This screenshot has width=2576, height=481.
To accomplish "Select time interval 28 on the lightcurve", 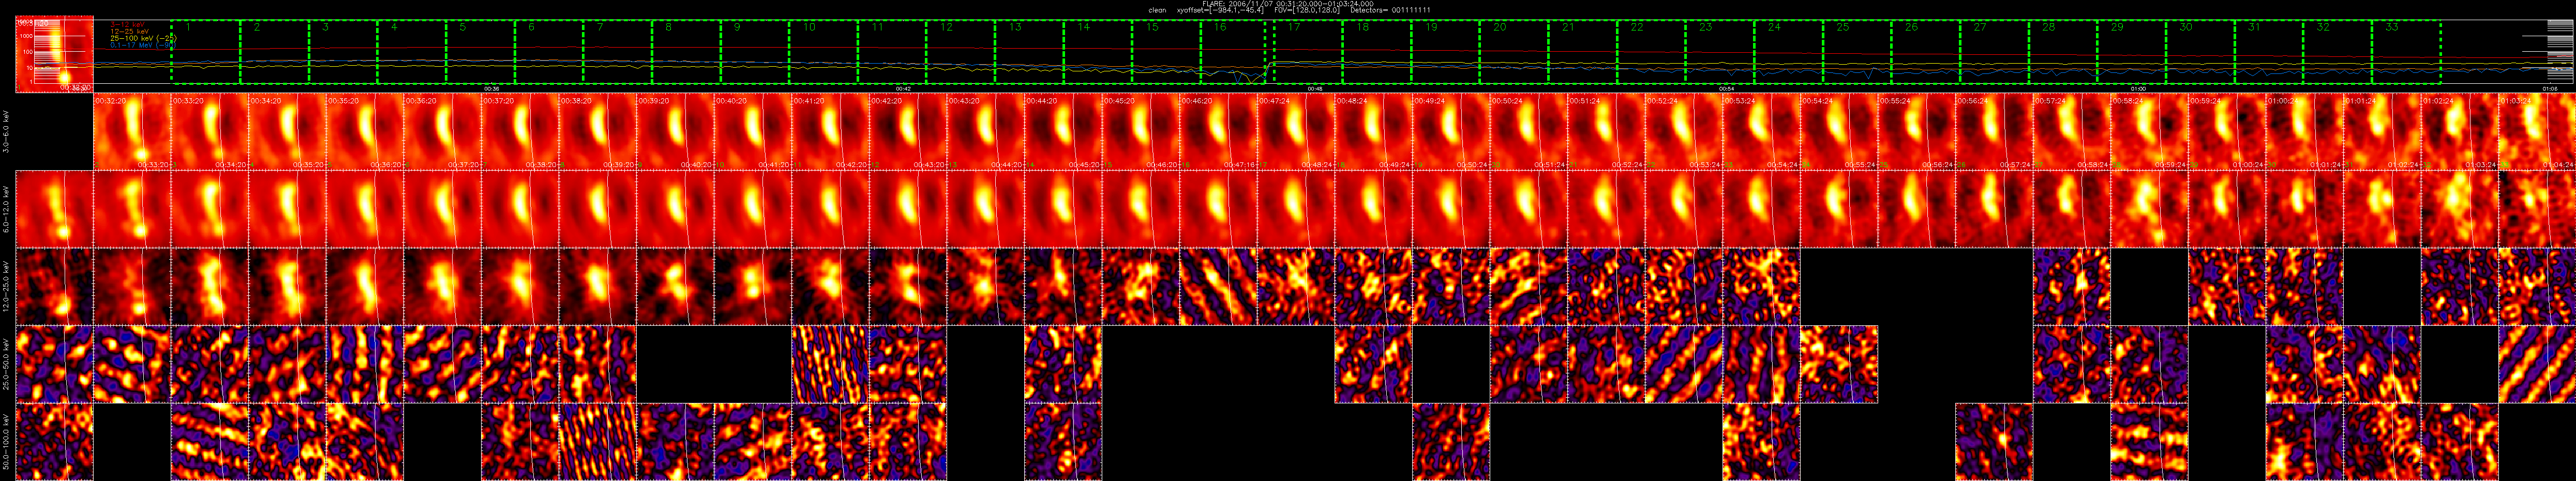I will (2064, 52).
